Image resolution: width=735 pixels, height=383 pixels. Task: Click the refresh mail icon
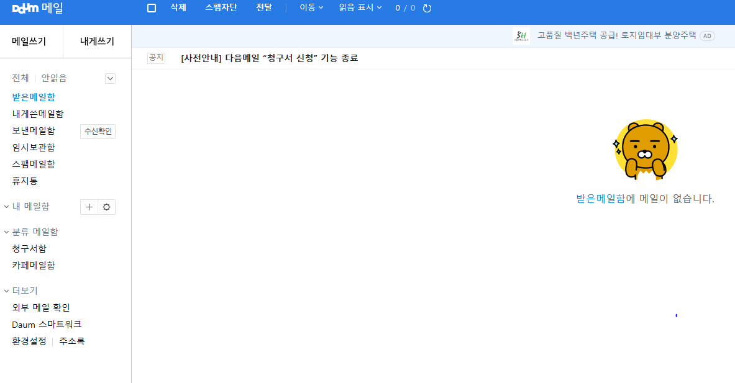427,8
